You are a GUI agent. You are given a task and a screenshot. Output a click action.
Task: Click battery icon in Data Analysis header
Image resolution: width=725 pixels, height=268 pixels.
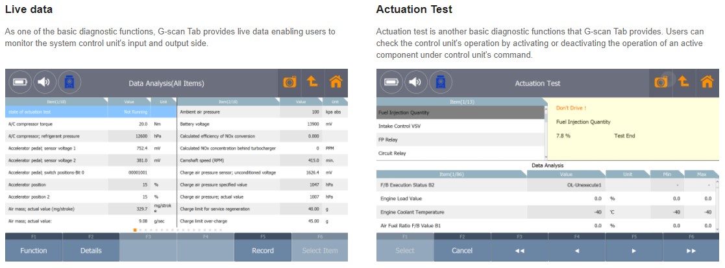[21, 82]
